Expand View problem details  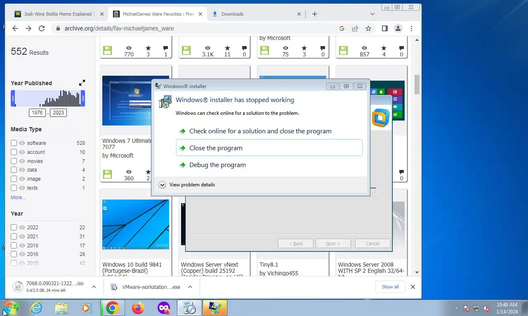coord(187,185)
